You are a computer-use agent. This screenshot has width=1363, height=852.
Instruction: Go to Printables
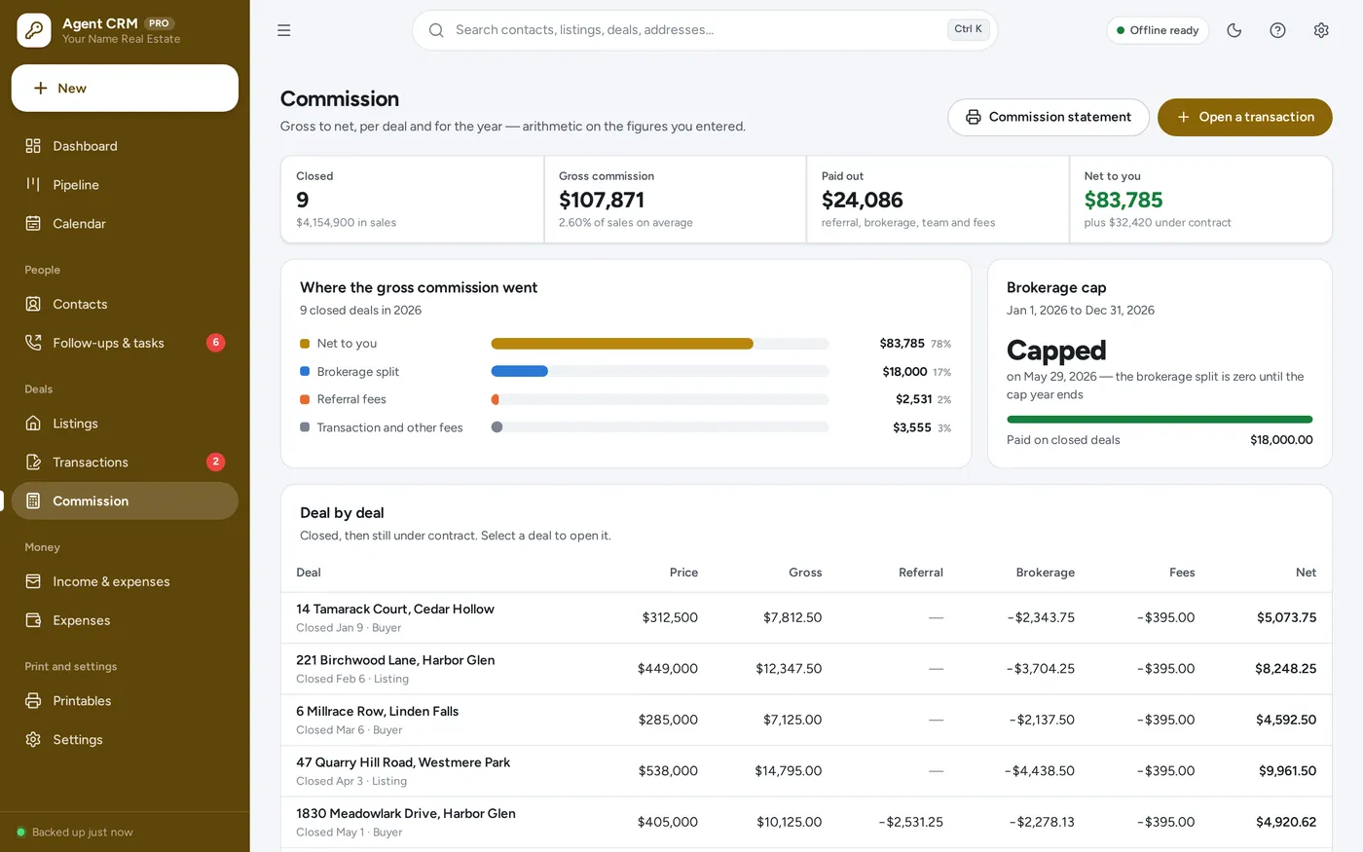pyautogui.click(x=125, y=701)
